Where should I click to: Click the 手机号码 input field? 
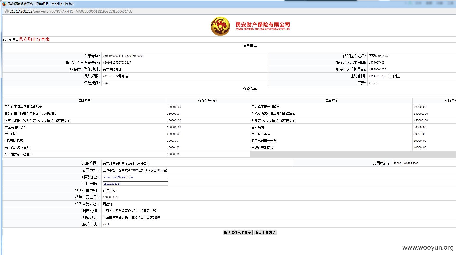135,184
